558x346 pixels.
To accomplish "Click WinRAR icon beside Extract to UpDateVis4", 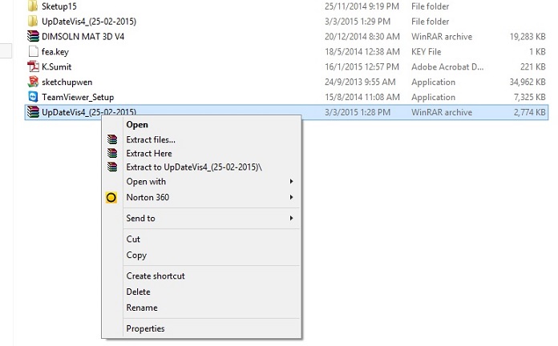I will [112, 167].
